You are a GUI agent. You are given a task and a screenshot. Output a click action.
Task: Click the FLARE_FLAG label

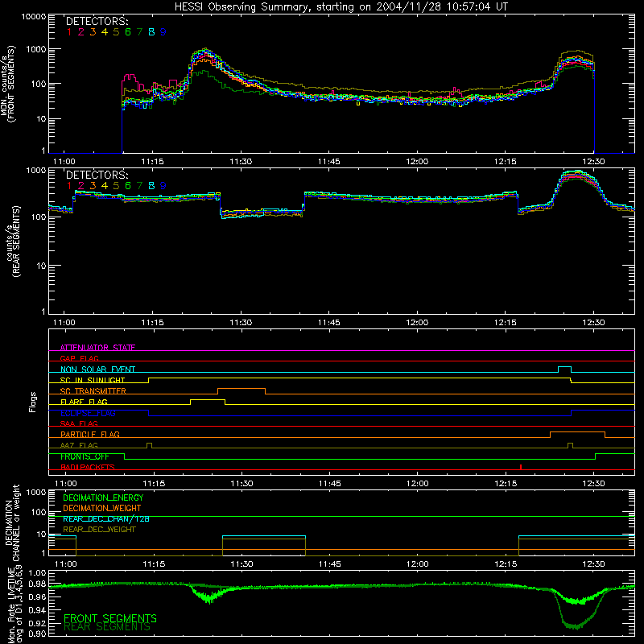click(84, 402)
